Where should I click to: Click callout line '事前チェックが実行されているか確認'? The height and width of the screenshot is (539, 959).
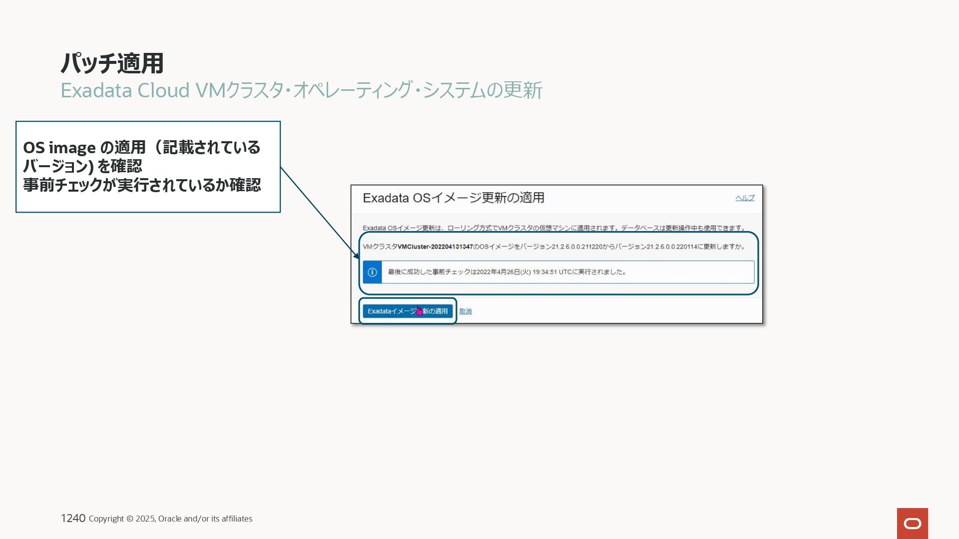point(142,185)
